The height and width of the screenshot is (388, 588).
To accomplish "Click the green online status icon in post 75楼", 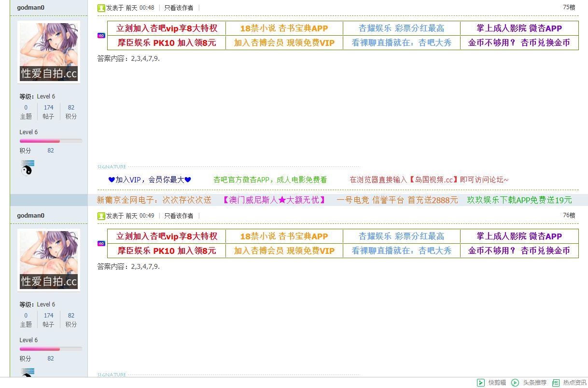I will (101, 8).
